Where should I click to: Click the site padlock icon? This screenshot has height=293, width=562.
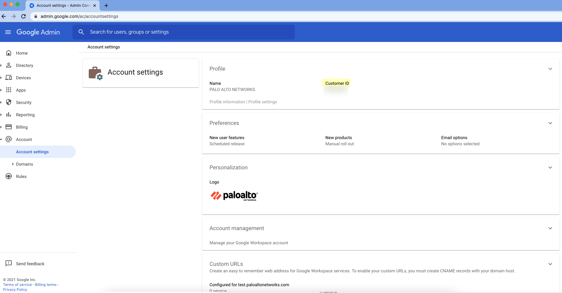click(x=36, y=16)
